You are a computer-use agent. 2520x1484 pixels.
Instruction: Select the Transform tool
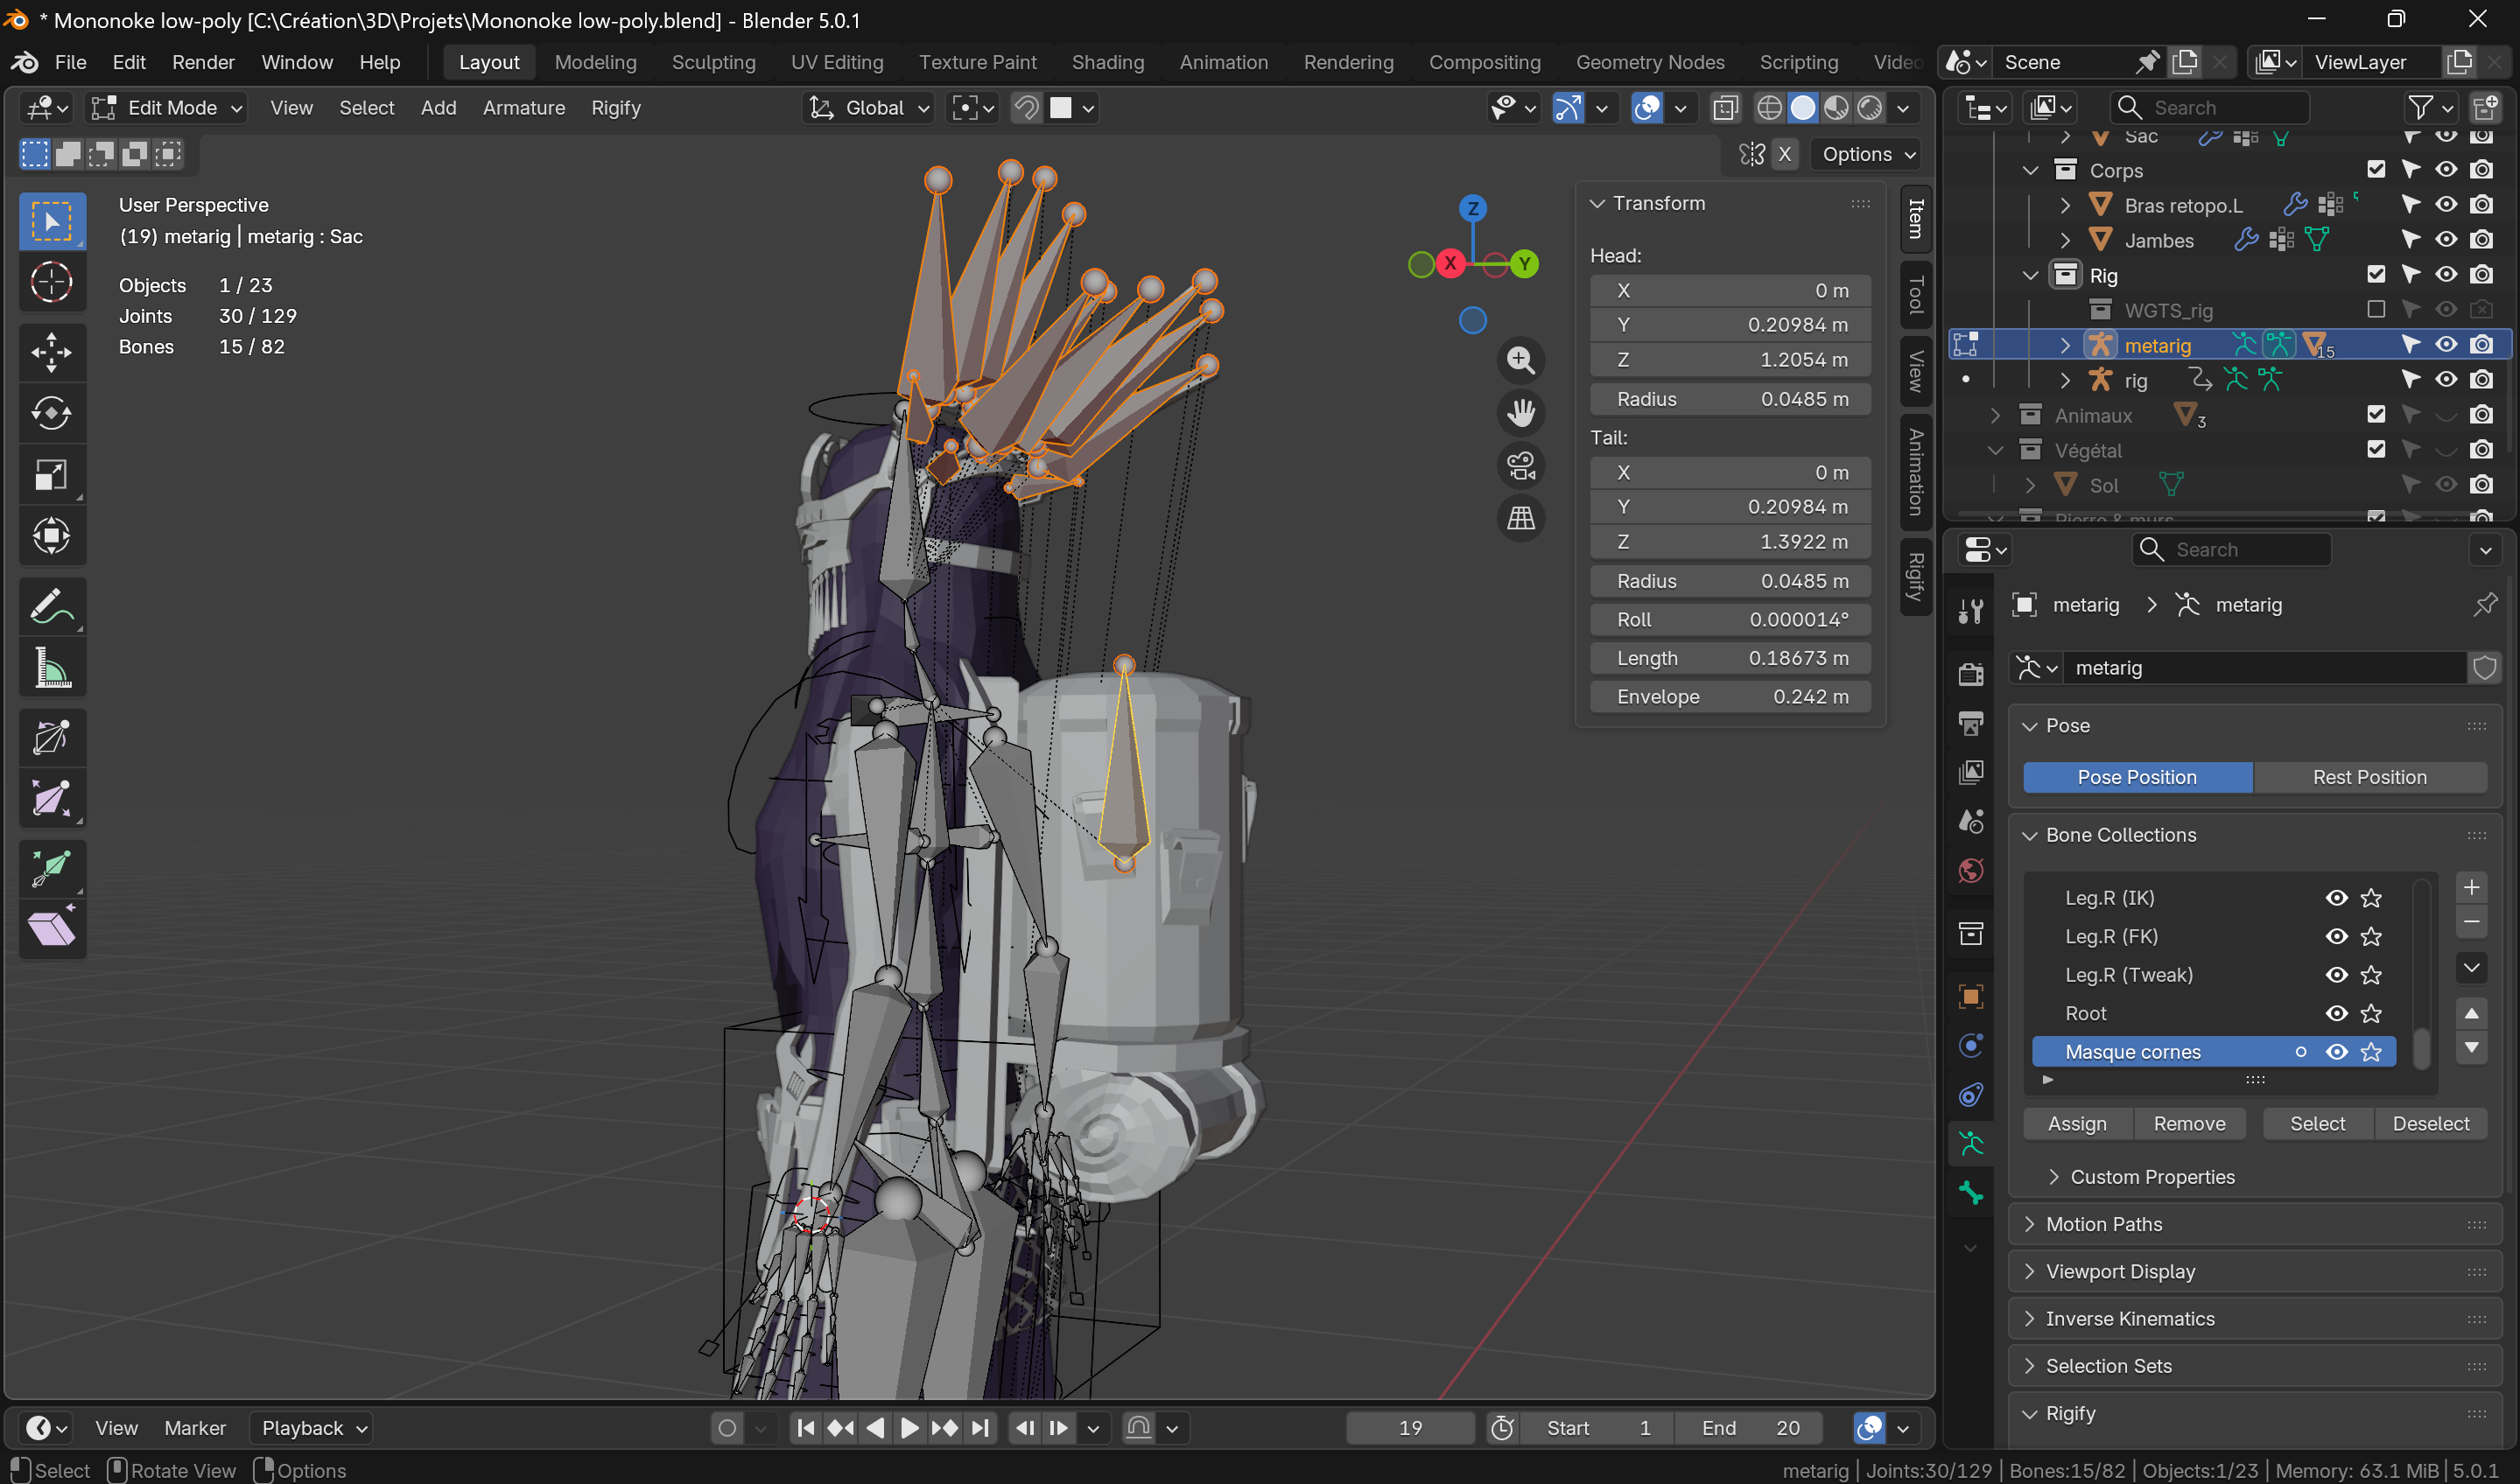point(51,535)
